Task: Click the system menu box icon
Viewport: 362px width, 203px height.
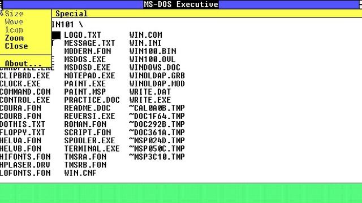Action: click(x=1, y=5)
